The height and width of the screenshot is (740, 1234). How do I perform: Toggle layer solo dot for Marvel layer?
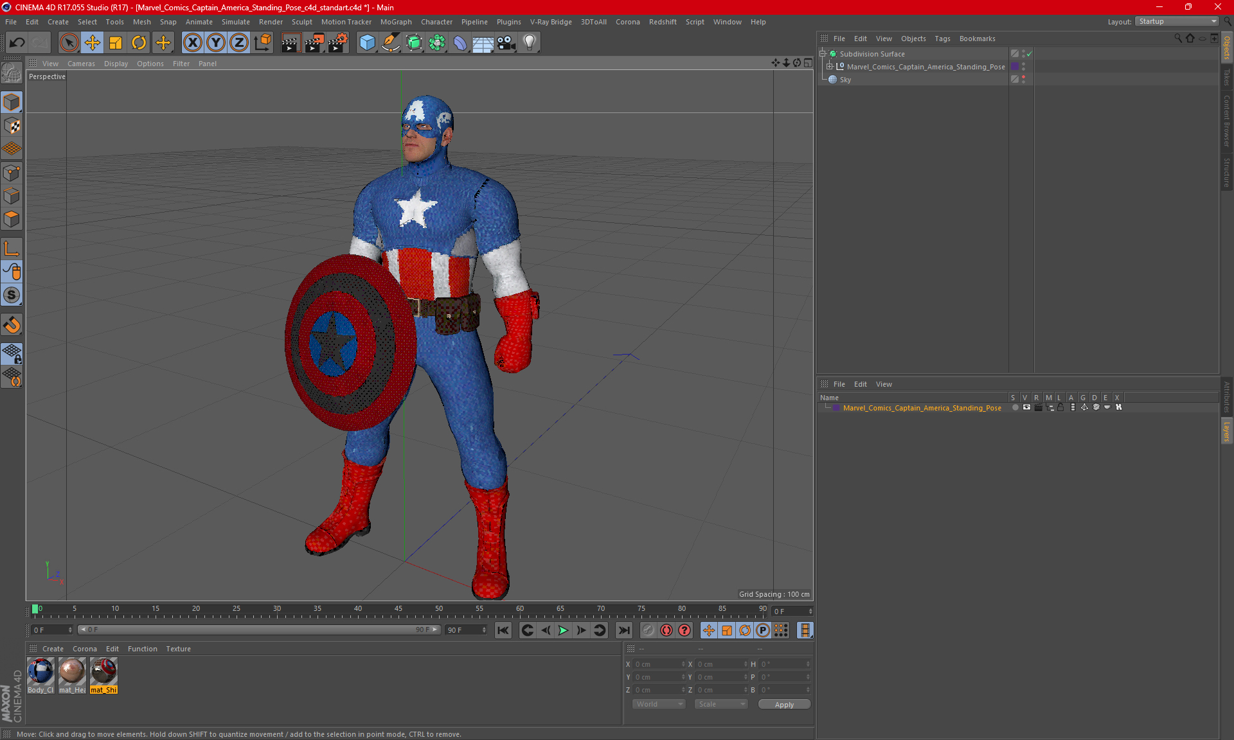click(x=1015, y=407)
